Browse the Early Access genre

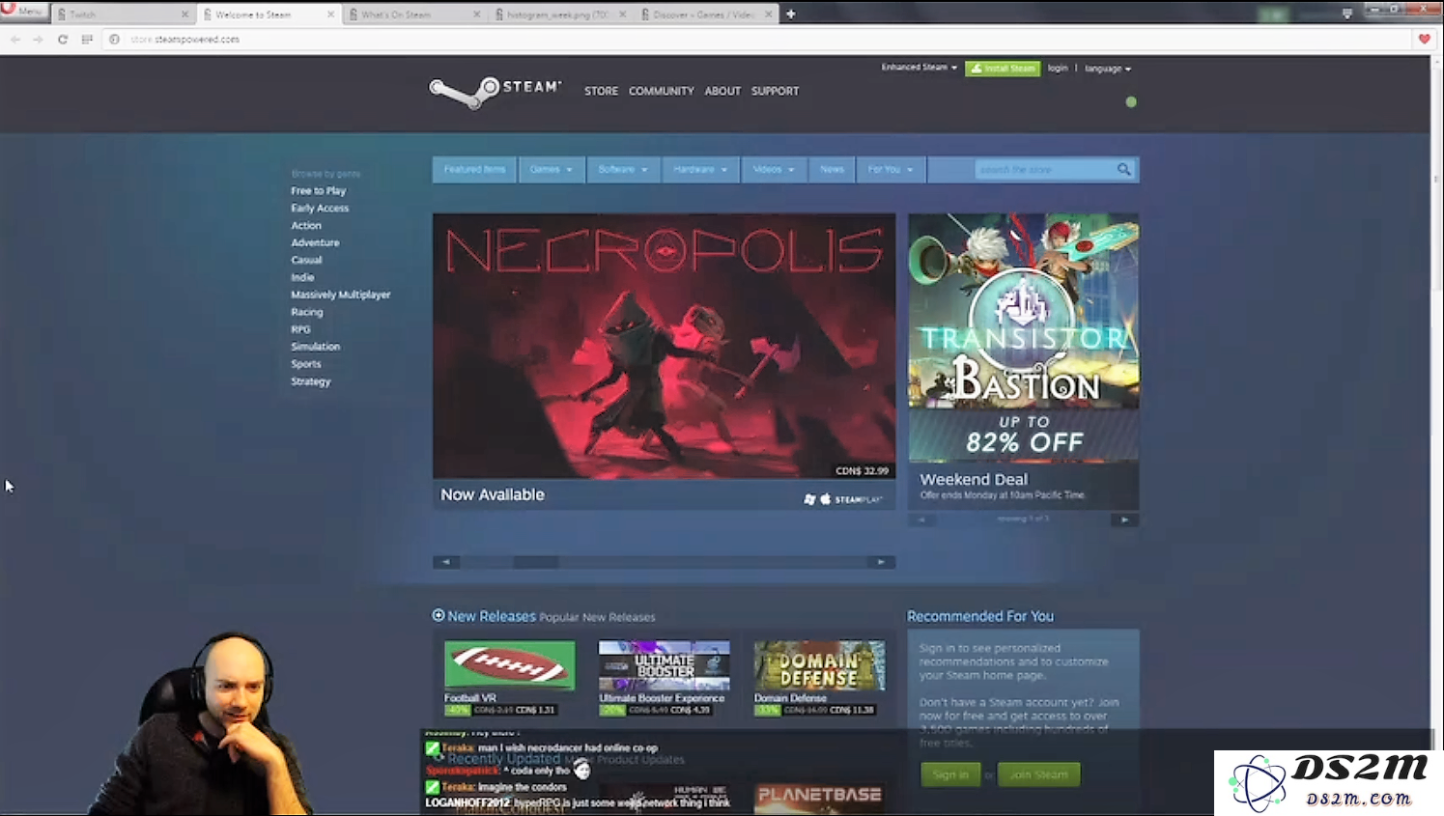coord(320,209)
